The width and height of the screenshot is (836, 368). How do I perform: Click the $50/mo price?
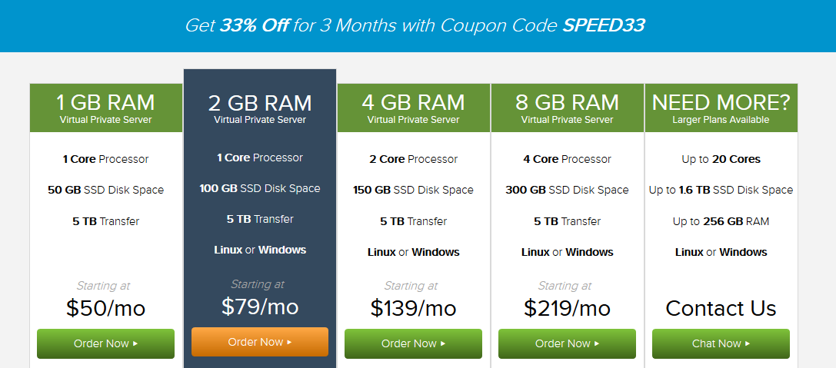pyautogui.click(x=105, y=309)
